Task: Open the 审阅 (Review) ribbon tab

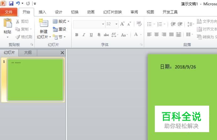Action: tap(134, 12)
